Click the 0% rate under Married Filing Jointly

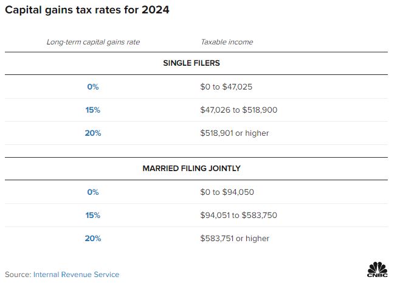(x=92, y=192)
